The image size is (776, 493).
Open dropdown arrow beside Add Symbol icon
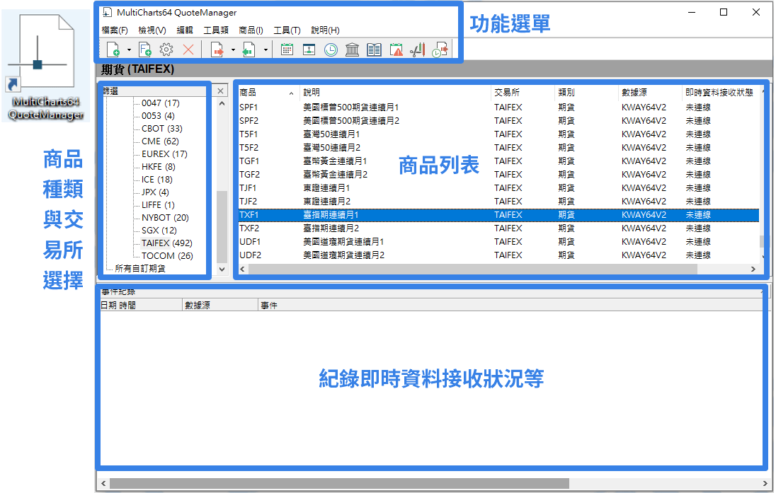tap(129, 50)
